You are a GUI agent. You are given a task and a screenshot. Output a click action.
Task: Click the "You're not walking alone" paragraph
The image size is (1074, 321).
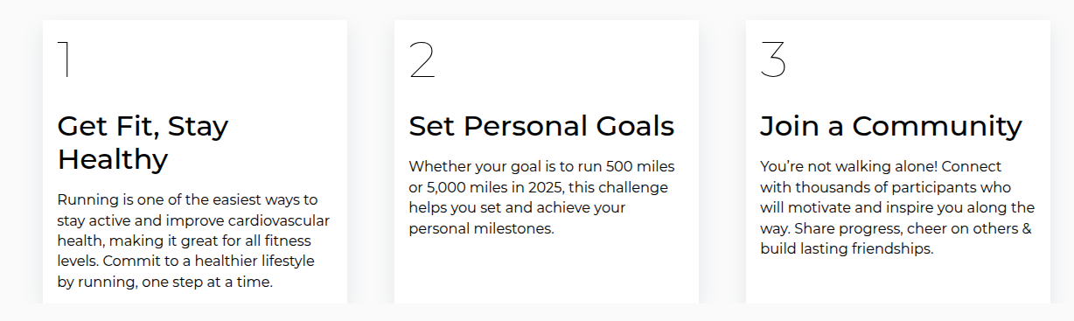coord(897,207)
